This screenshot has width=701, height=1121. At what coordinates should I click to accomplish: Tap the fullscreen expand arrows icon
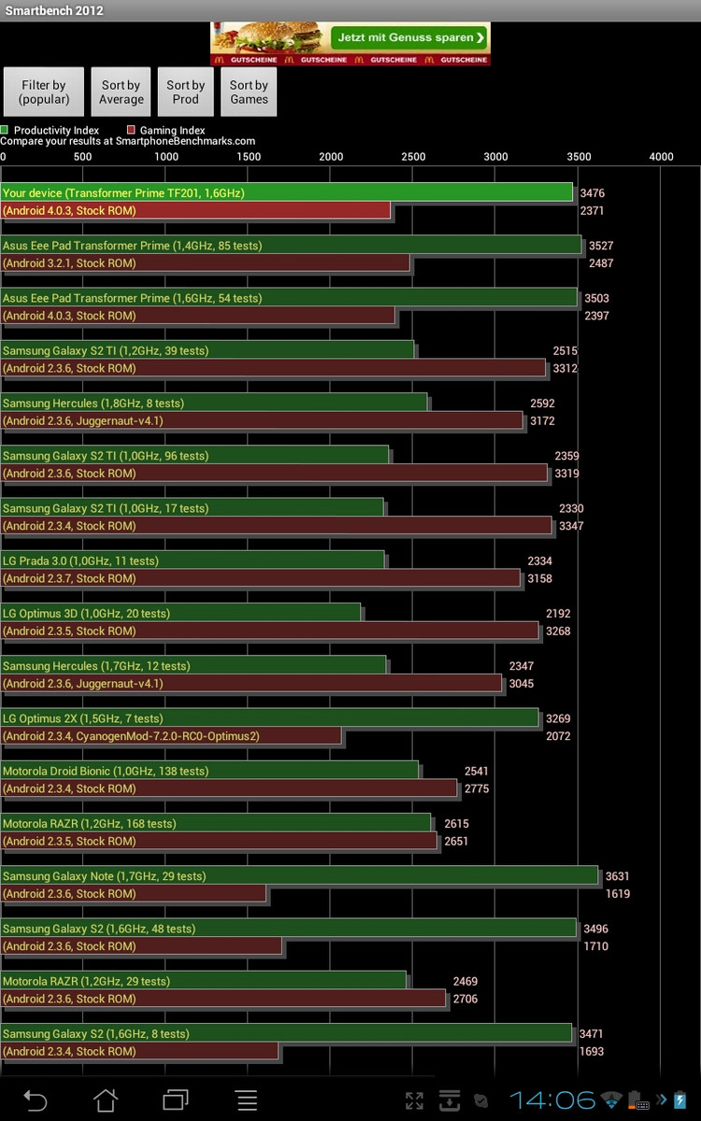414,1101
